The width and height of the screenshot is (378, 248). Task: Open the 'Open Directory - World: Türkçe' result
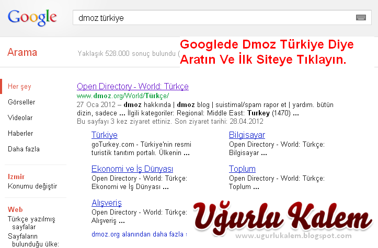click(133, 87)
